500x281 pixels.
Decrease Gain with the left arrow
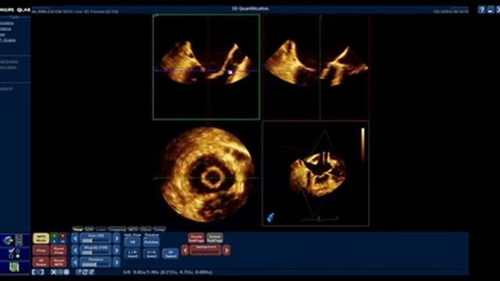point(75,238)
